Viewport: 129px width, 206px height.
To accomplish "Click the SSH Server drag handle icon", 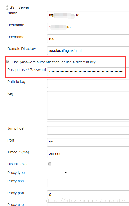I will point(6,7).
